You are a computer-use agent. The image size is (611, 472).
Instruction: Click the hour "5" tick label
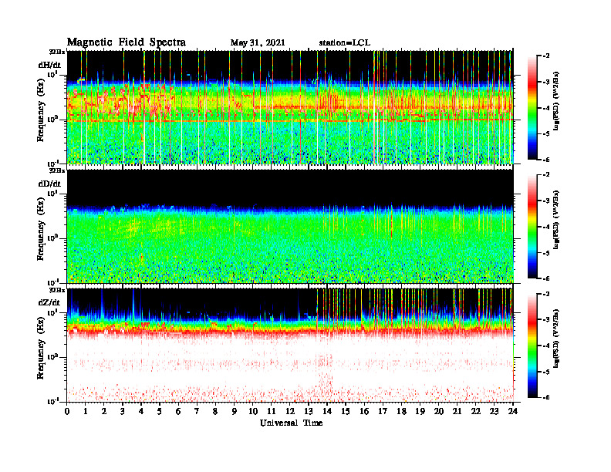pyautogui.click(x=160, y=411)
